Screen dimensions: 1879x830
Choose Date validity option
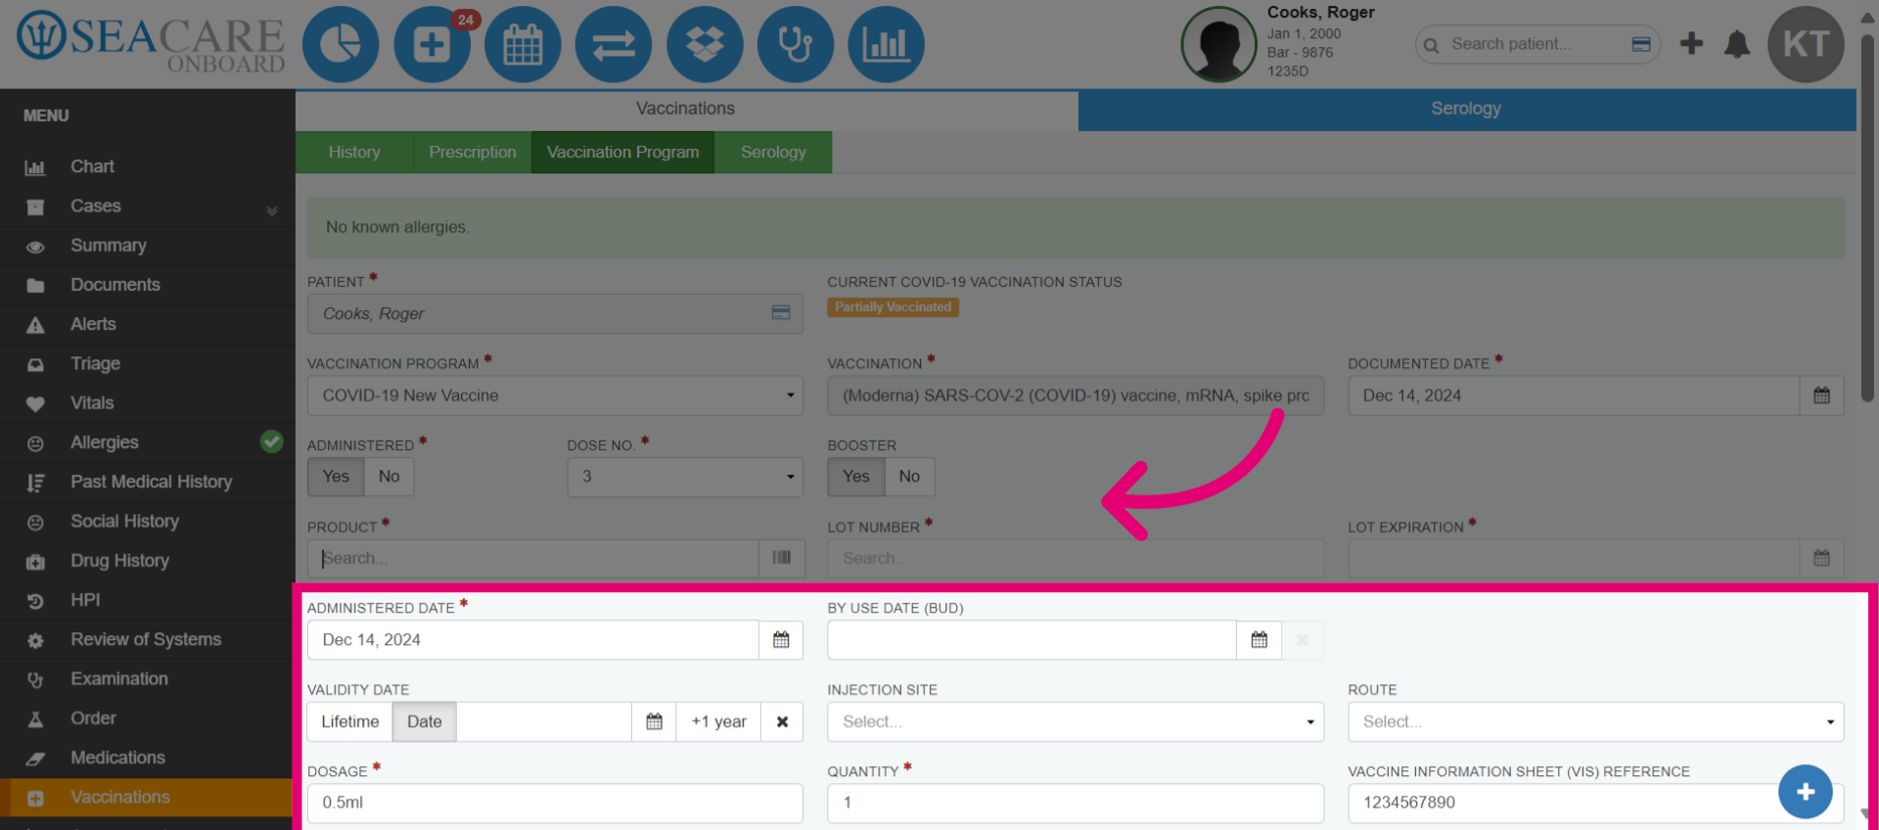(425, 721)
